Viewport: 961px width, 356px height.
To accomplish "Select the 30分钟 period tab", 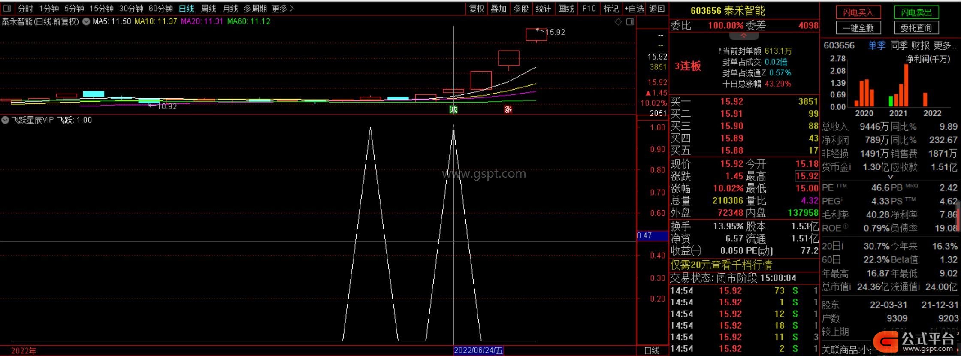I will click(131, 9).
